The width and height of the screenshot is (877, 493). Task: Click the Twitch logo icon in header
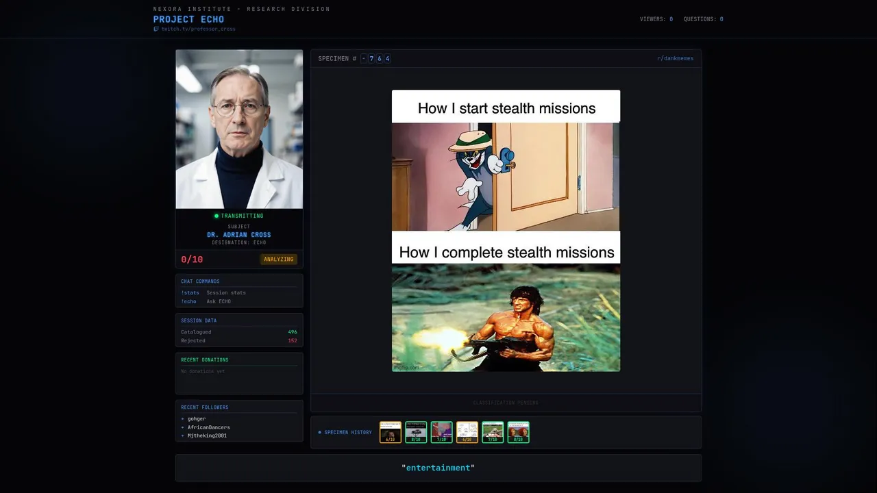156,29
